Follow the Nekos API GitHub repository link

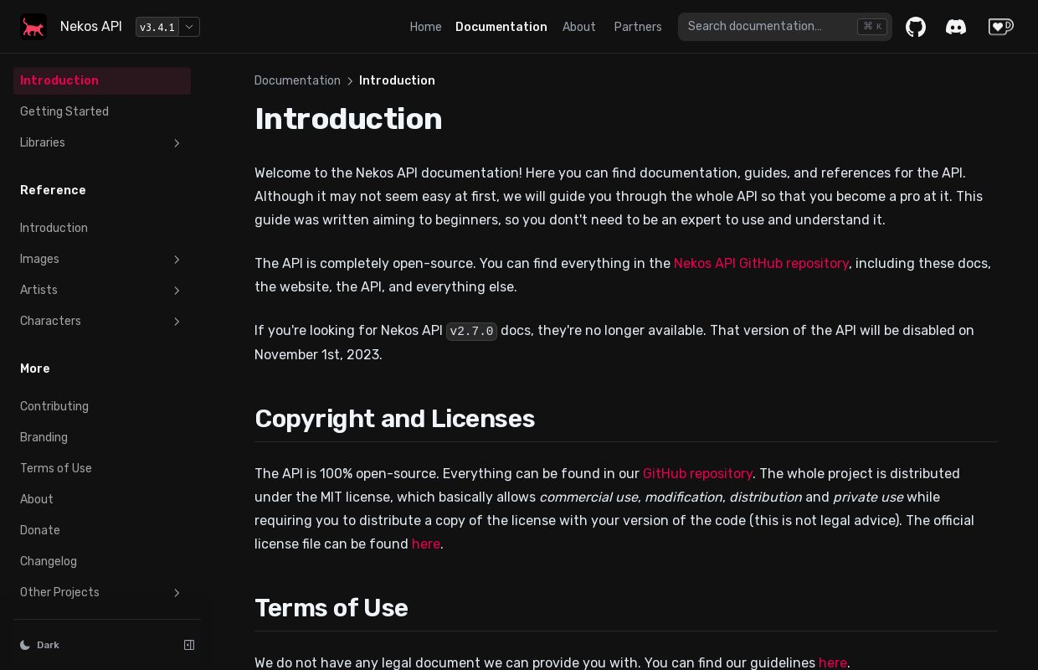(x=761, y=263)
